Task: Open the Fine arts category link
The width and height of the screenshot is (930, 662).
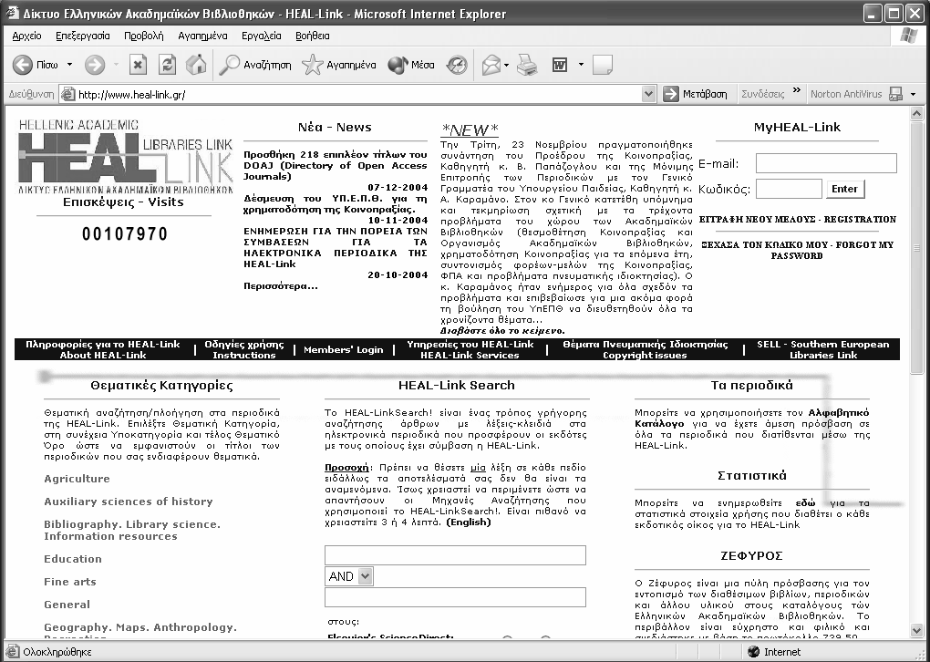Action: [70, 582]
